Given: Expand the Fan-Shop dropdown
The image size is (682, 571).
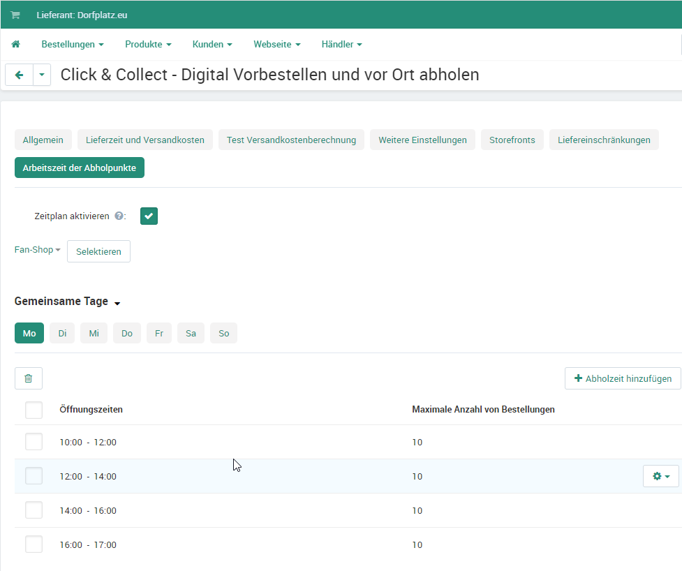Looking at the screenshot, I should pos(38,250).
